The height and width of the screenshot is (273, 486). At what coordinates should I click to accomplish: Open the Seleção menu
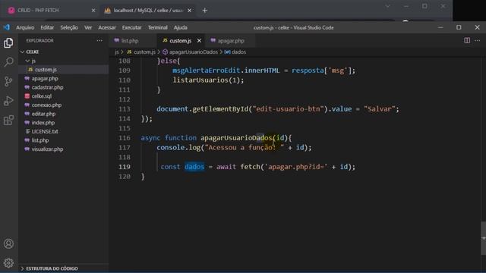tap(69, 27)
